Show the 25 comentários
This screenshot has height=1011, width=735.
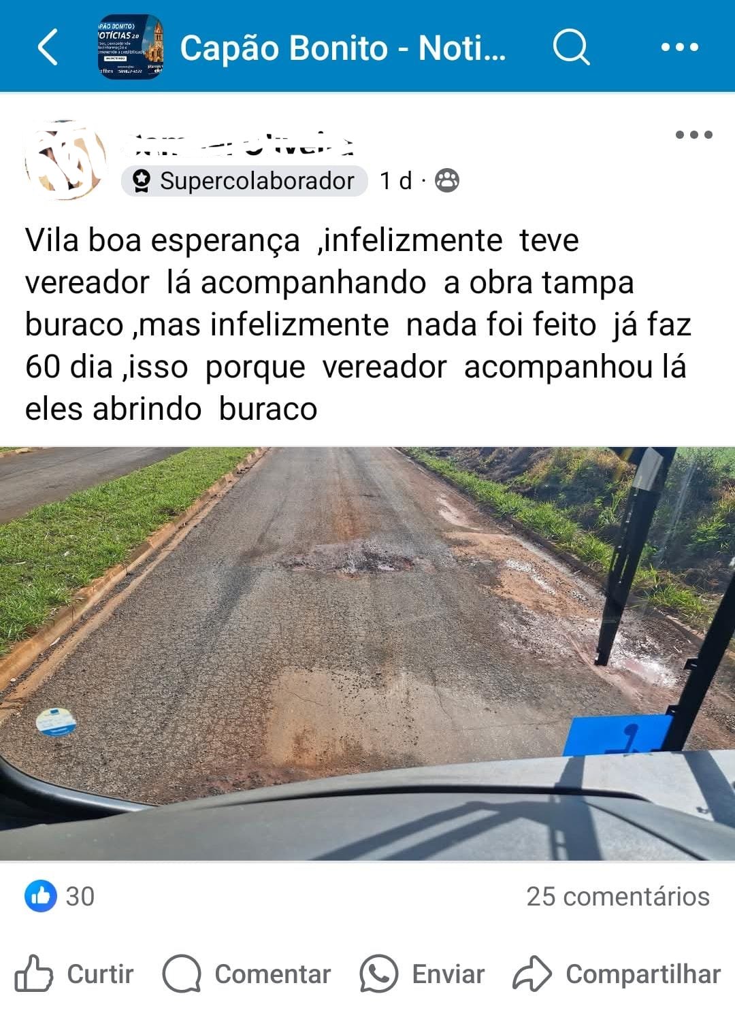618,897
